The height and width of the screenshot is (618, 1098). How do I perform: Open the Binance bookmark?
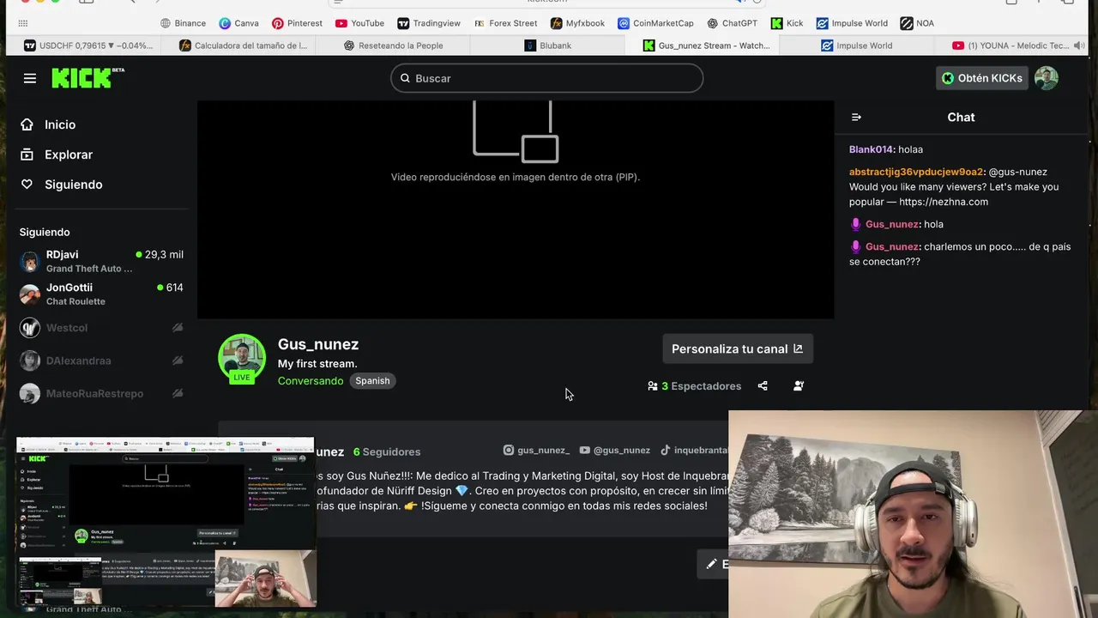tap(183, 23)
